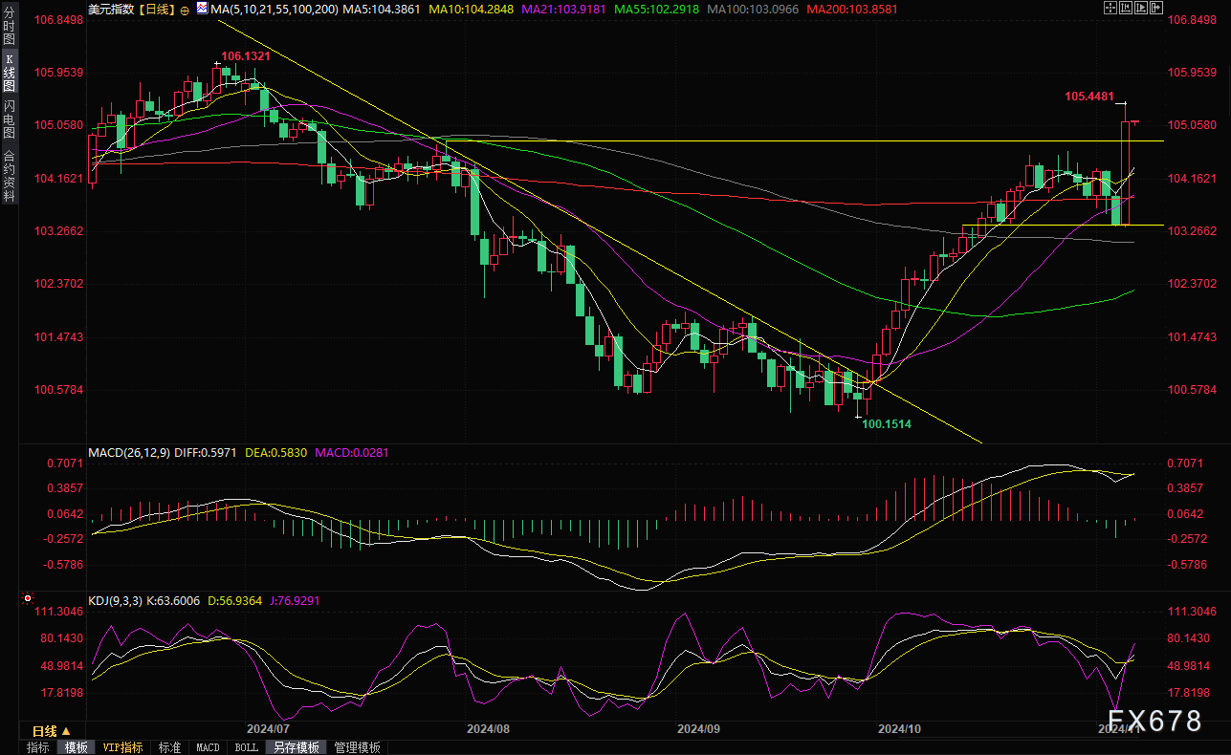Viewport: 1231px width, 755px height.
Task: Select the 指标 bottom tab
Action: 38,747
